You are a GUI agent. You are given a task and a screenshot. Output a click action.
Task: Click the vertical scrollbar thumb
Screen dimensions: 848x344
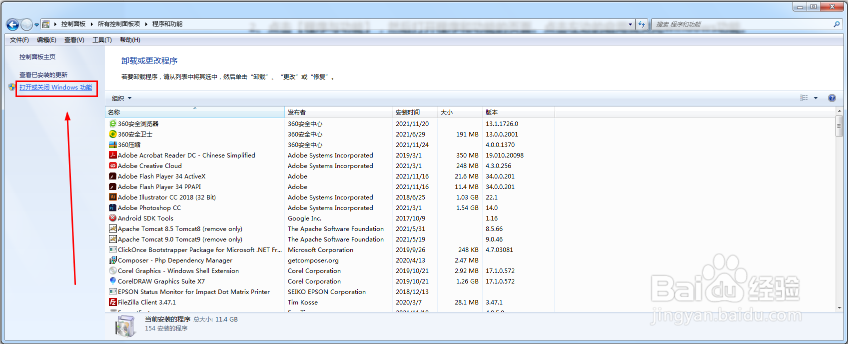pos(840,126)
